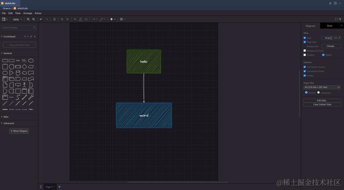The image size is (344, 190).
Task: Open the Arrange menu
Action: tap(28, 13)
